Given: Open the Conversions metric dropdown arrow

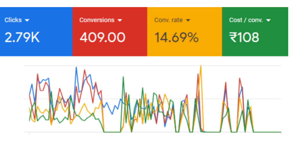Looking at the screenshot, I should point(120,20).
